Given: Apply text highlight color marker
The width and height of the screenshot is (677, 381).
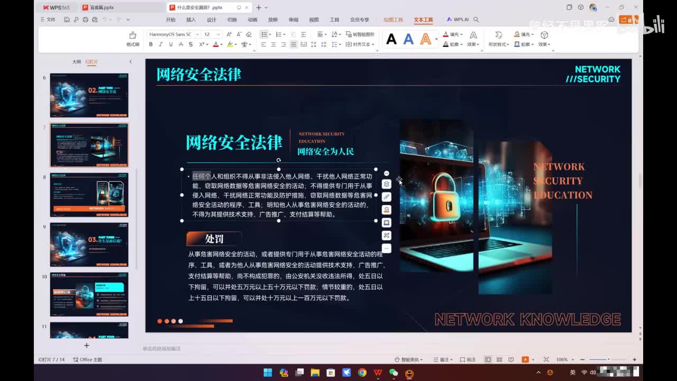Looking at the screenshot, I should tap(230, 44).
